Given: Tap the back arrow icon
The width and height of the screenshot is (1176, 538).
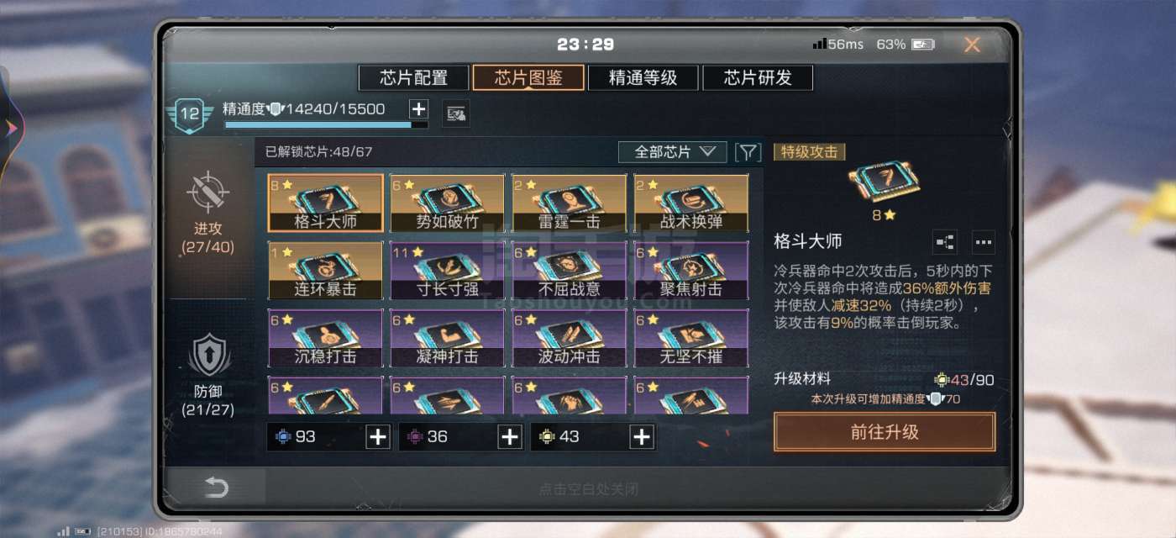Looking at the screenshot, I should coord(217,487).
